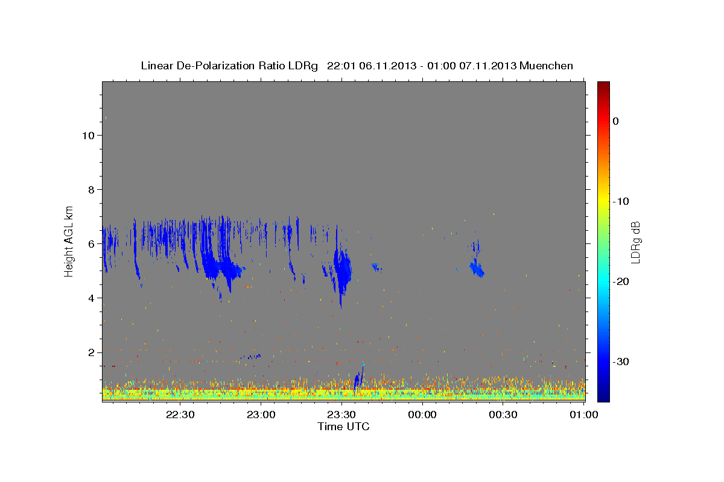Viewport: 724px width, 482px height.
Task: Click the dark red top of colorbar
Action: click(603, 88)
